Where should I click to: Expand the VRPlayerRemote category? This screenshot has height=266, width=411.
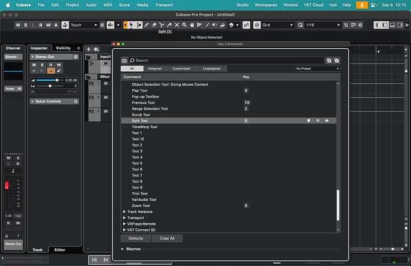coord(124,224)
